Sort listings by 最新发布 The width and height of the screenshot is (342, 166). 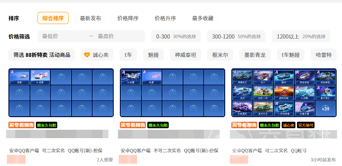click(x=90, y=18)
